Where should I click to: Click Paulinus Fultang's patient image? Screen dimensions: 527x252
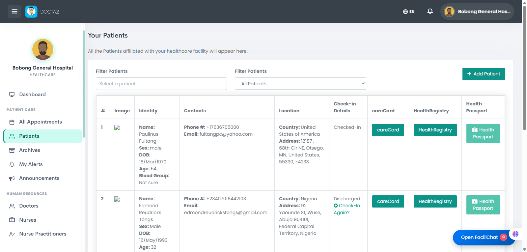point(117,128)
